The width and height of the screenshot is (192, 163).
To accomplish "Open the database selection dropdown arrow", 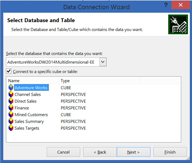I will tap(103, 62).
